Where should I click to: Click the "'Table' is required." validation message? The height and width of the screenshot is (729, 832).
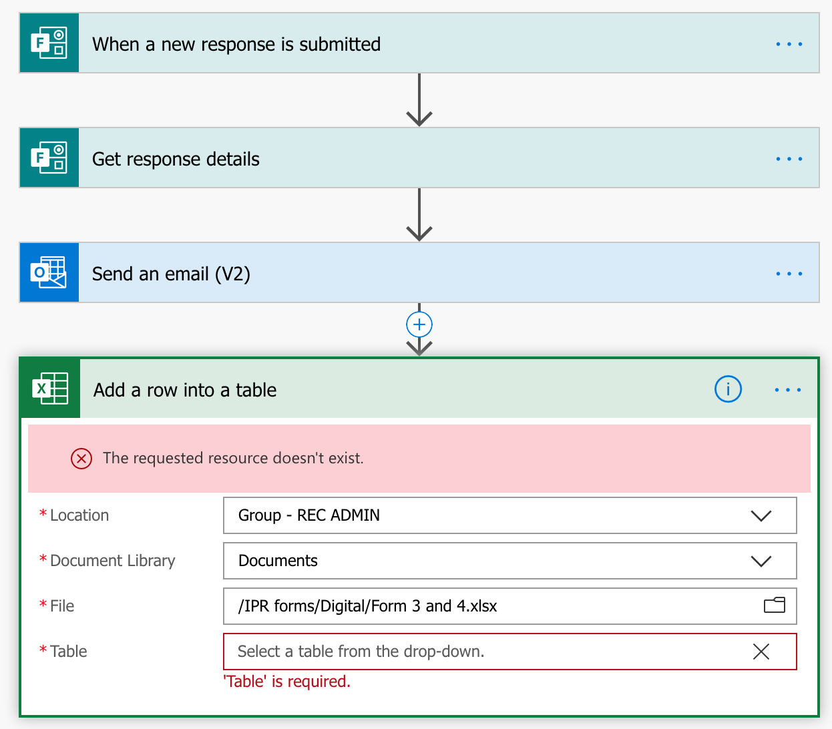[286, 682]
